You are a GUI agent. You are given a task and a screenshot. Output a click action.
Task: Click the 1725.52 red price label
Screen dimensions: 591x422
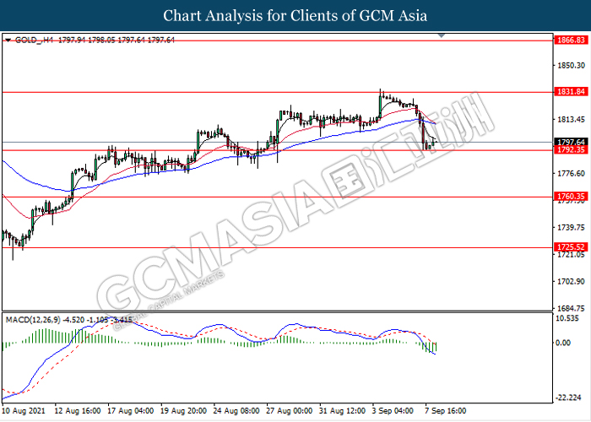572,247
